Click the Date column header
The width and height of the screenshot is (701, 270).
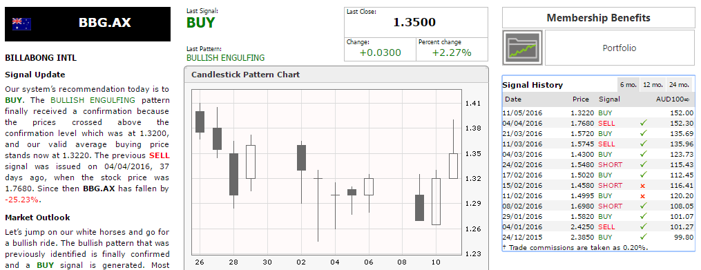coord(512,99)
